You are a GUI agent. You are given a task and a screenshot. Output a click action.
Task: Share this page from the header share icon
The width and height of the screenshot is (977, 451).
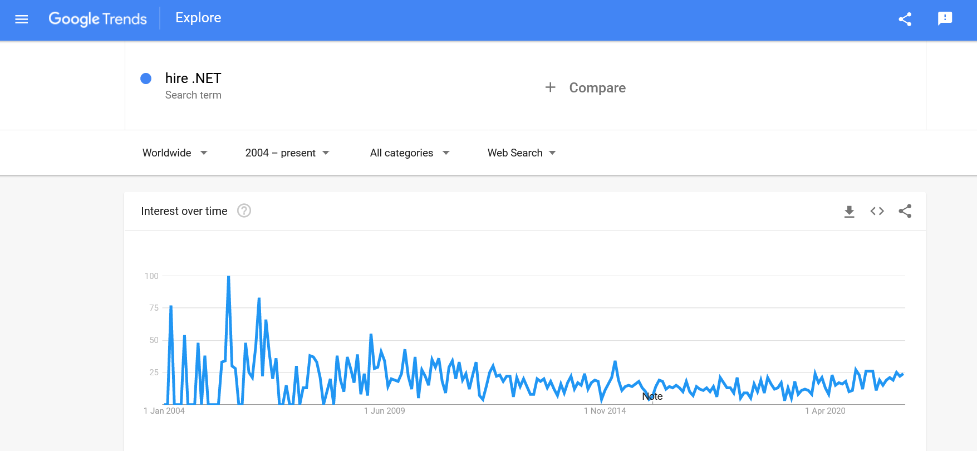point(905,19)
